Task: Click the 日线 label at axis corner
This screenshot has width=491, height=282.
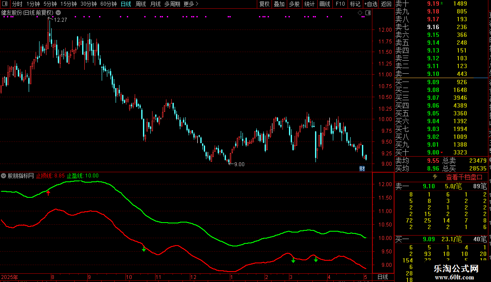Action: pyautogui.click(x=383, y=277)
